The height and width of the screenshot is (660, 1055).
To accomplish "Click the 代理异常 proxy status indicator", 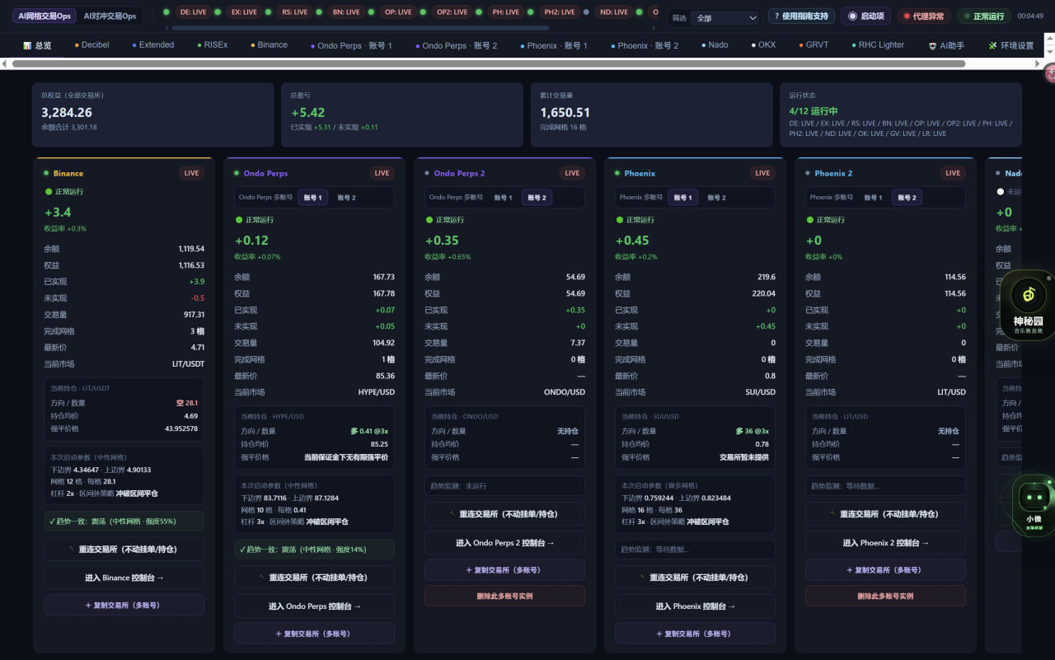I will coord(923,16).
